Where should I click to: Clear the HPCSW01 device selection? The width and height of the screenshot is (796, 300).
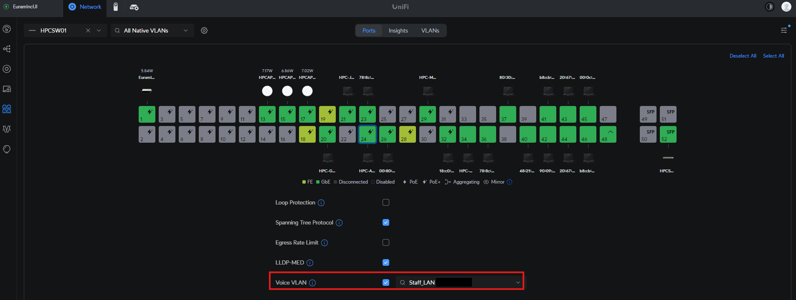[x=88, y=30]
